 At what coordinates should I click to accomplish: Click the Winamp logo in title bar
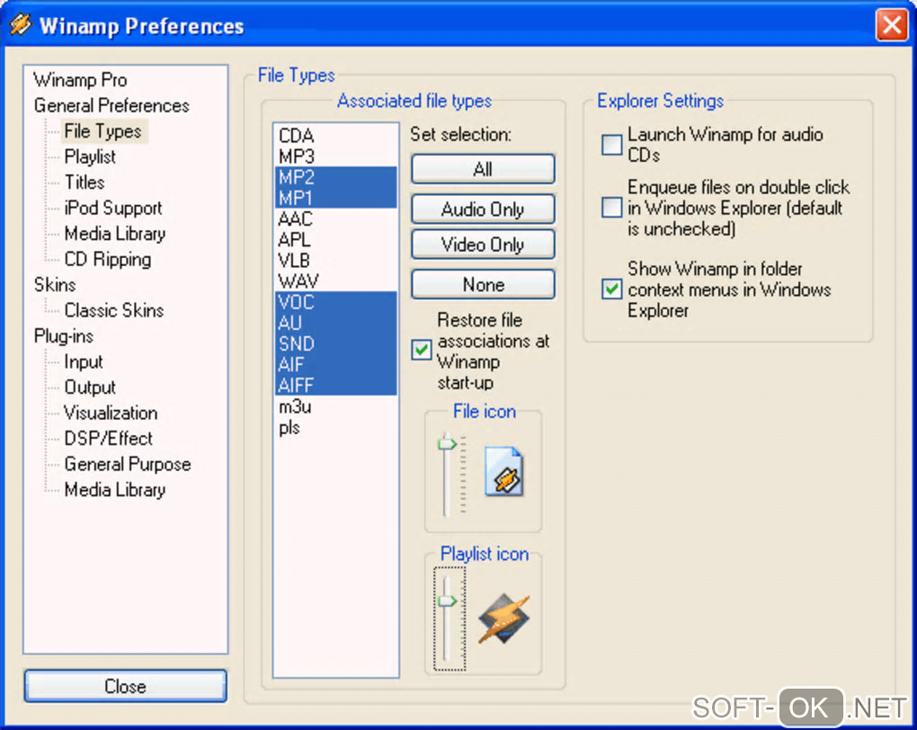click(20, 24)
